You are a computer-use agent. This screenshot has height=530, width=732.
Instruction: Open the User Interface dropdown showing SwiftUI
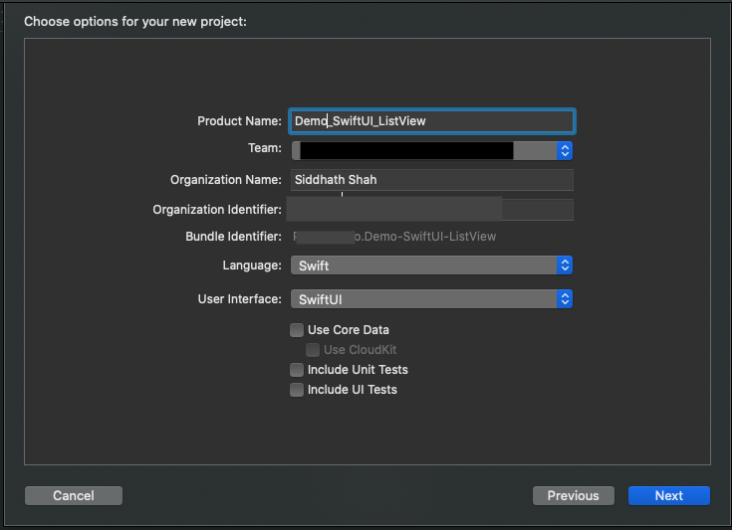pyautogui.click(x=431, y=298)
